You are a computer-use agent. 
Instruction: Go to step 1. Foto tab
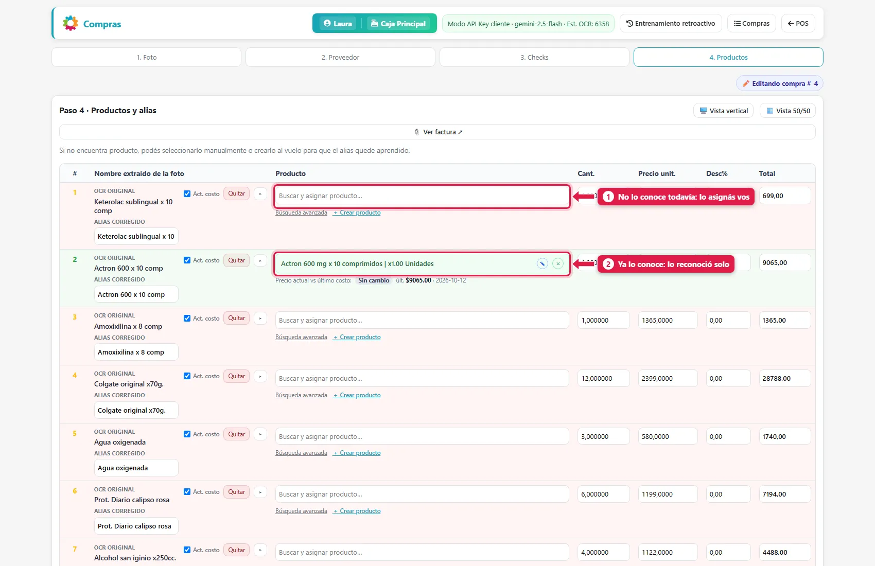coord(147,57)
